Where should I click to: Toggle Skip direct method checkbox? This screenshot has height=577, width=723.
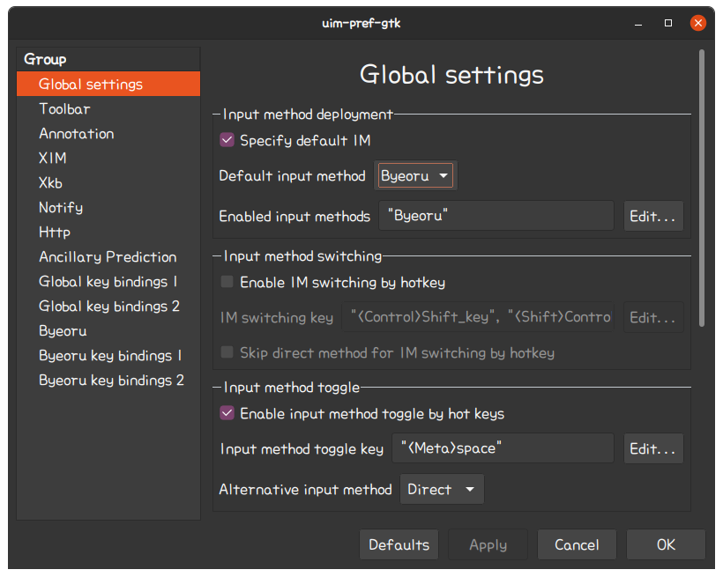[x=227, y=352]
